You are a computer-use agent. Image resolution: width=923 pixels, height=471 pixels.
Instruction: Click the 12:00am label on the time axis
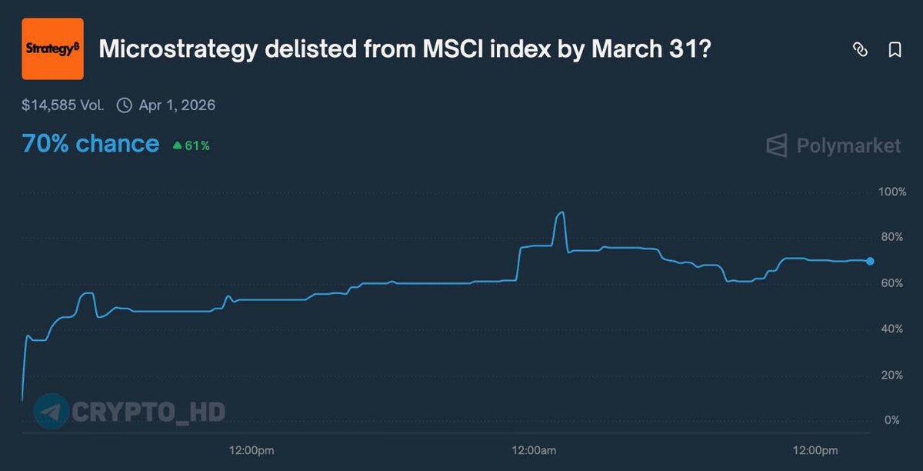pyautogui.click(x=534, y=449)
